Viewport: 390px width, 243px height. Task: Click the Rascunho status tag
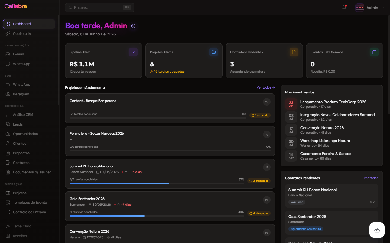tap(297, 202)
